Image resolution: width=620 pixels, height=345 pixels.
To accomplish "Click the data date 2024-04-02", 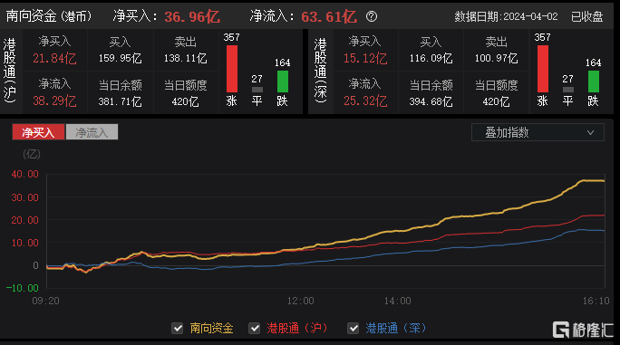I will pyautogui.click(x=530, y=16).
